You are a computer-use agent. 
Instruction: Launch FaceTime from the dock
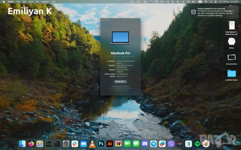(x=127, y=144)
